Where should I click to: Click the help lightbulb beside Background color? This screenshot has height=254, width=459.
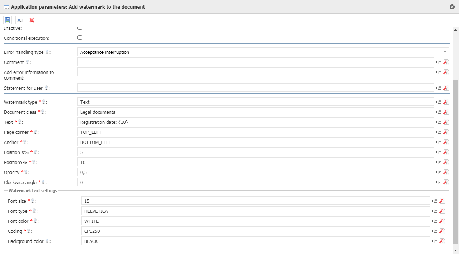(47, 241)
